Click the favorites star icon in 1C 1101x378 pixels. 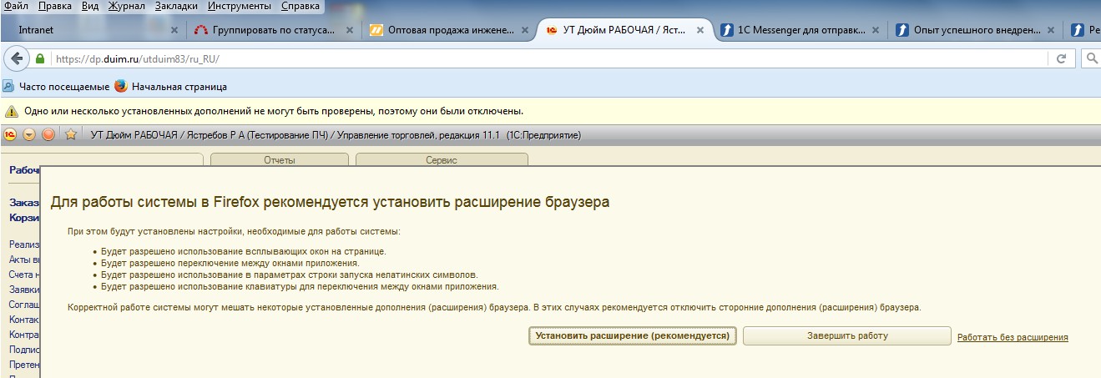pos(71,134)
